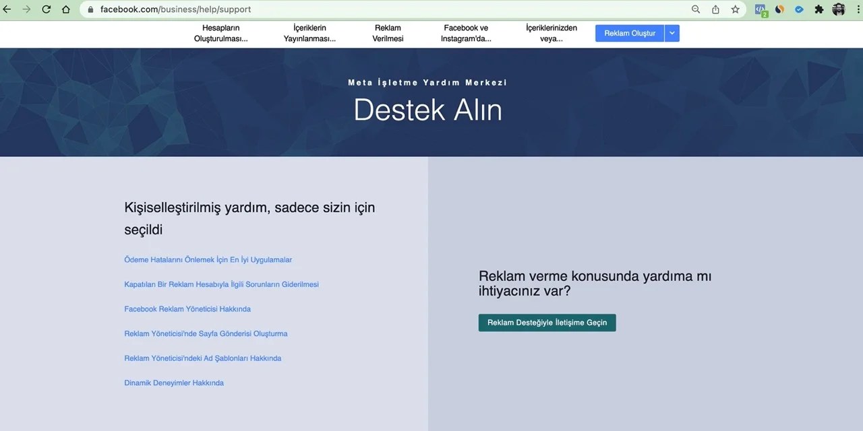Open the code extension with badge 2
The height and width of the screenshot is (431, 863).
[x=761, y=10]
